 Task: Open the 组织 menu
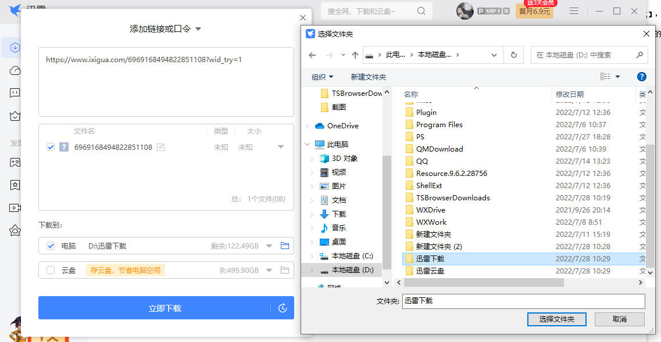[323, 77]
